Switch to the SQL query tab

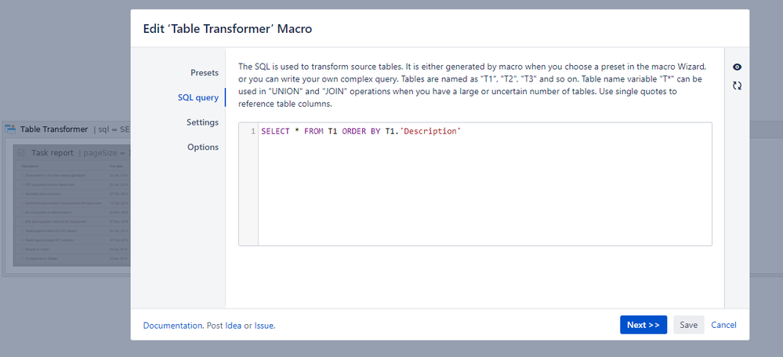(198, 97)
